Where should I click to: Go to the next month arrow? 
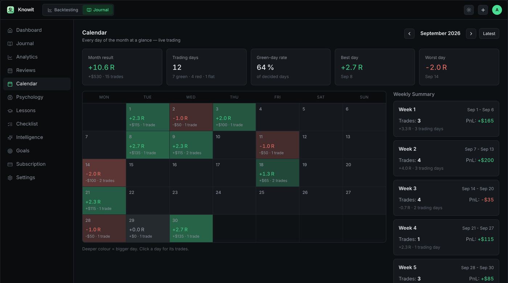(x=471, y=33)
